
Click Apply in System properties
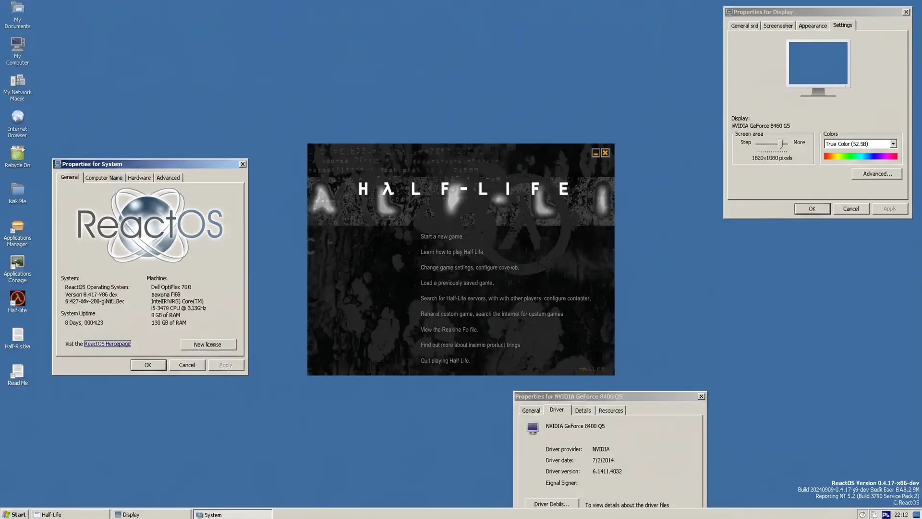coord(226,365)
